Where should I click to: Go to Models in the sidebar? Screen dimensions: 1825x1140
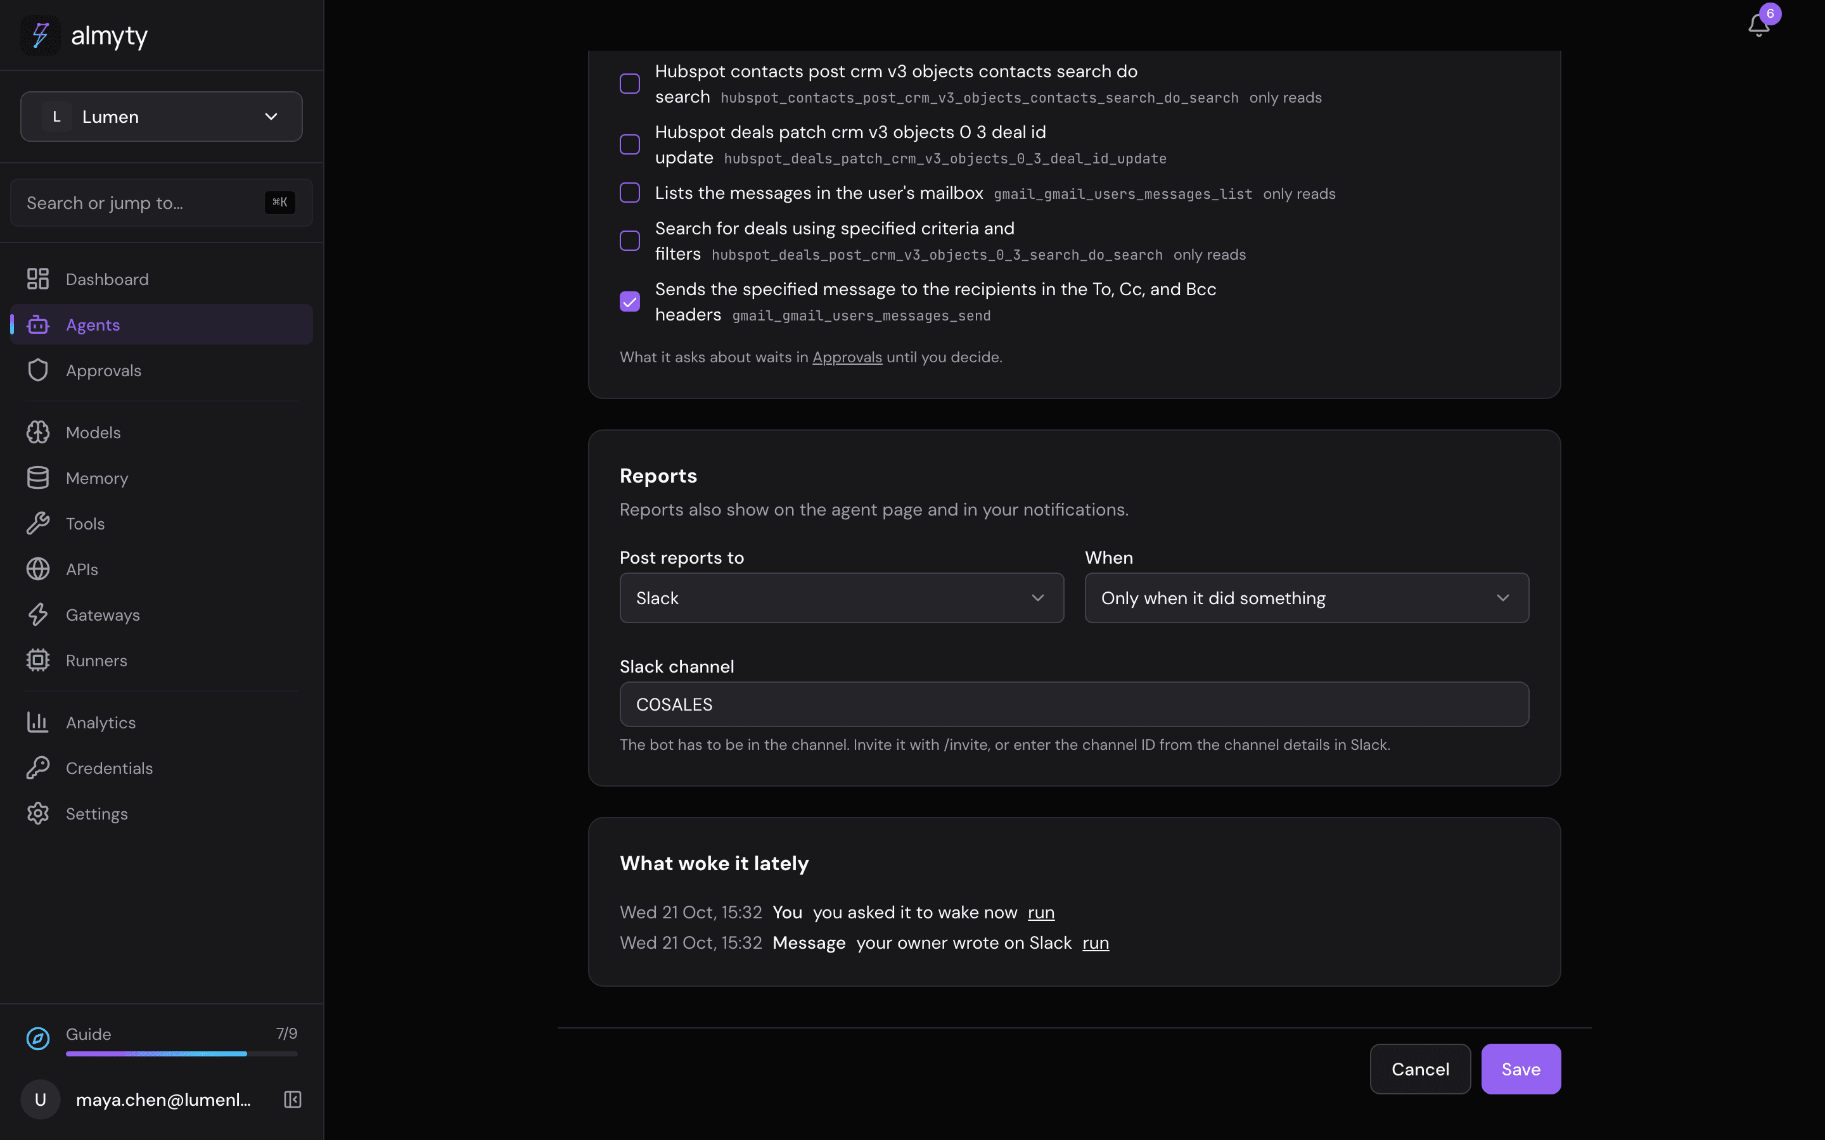coord(162,432)
